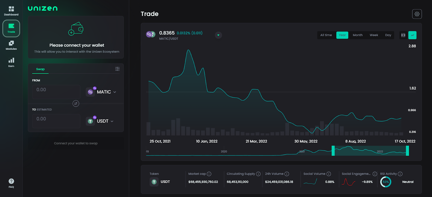The image size is (432, 197).
Task: Open chart settings gear icon
Action: tap(417, 14)
